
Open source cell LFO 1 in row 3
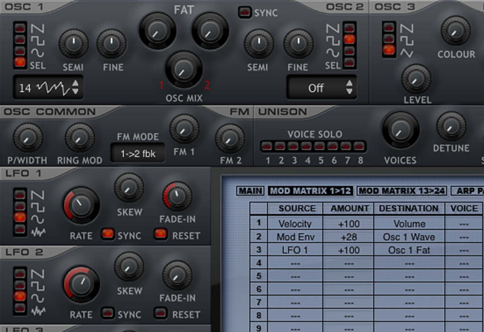295,250
